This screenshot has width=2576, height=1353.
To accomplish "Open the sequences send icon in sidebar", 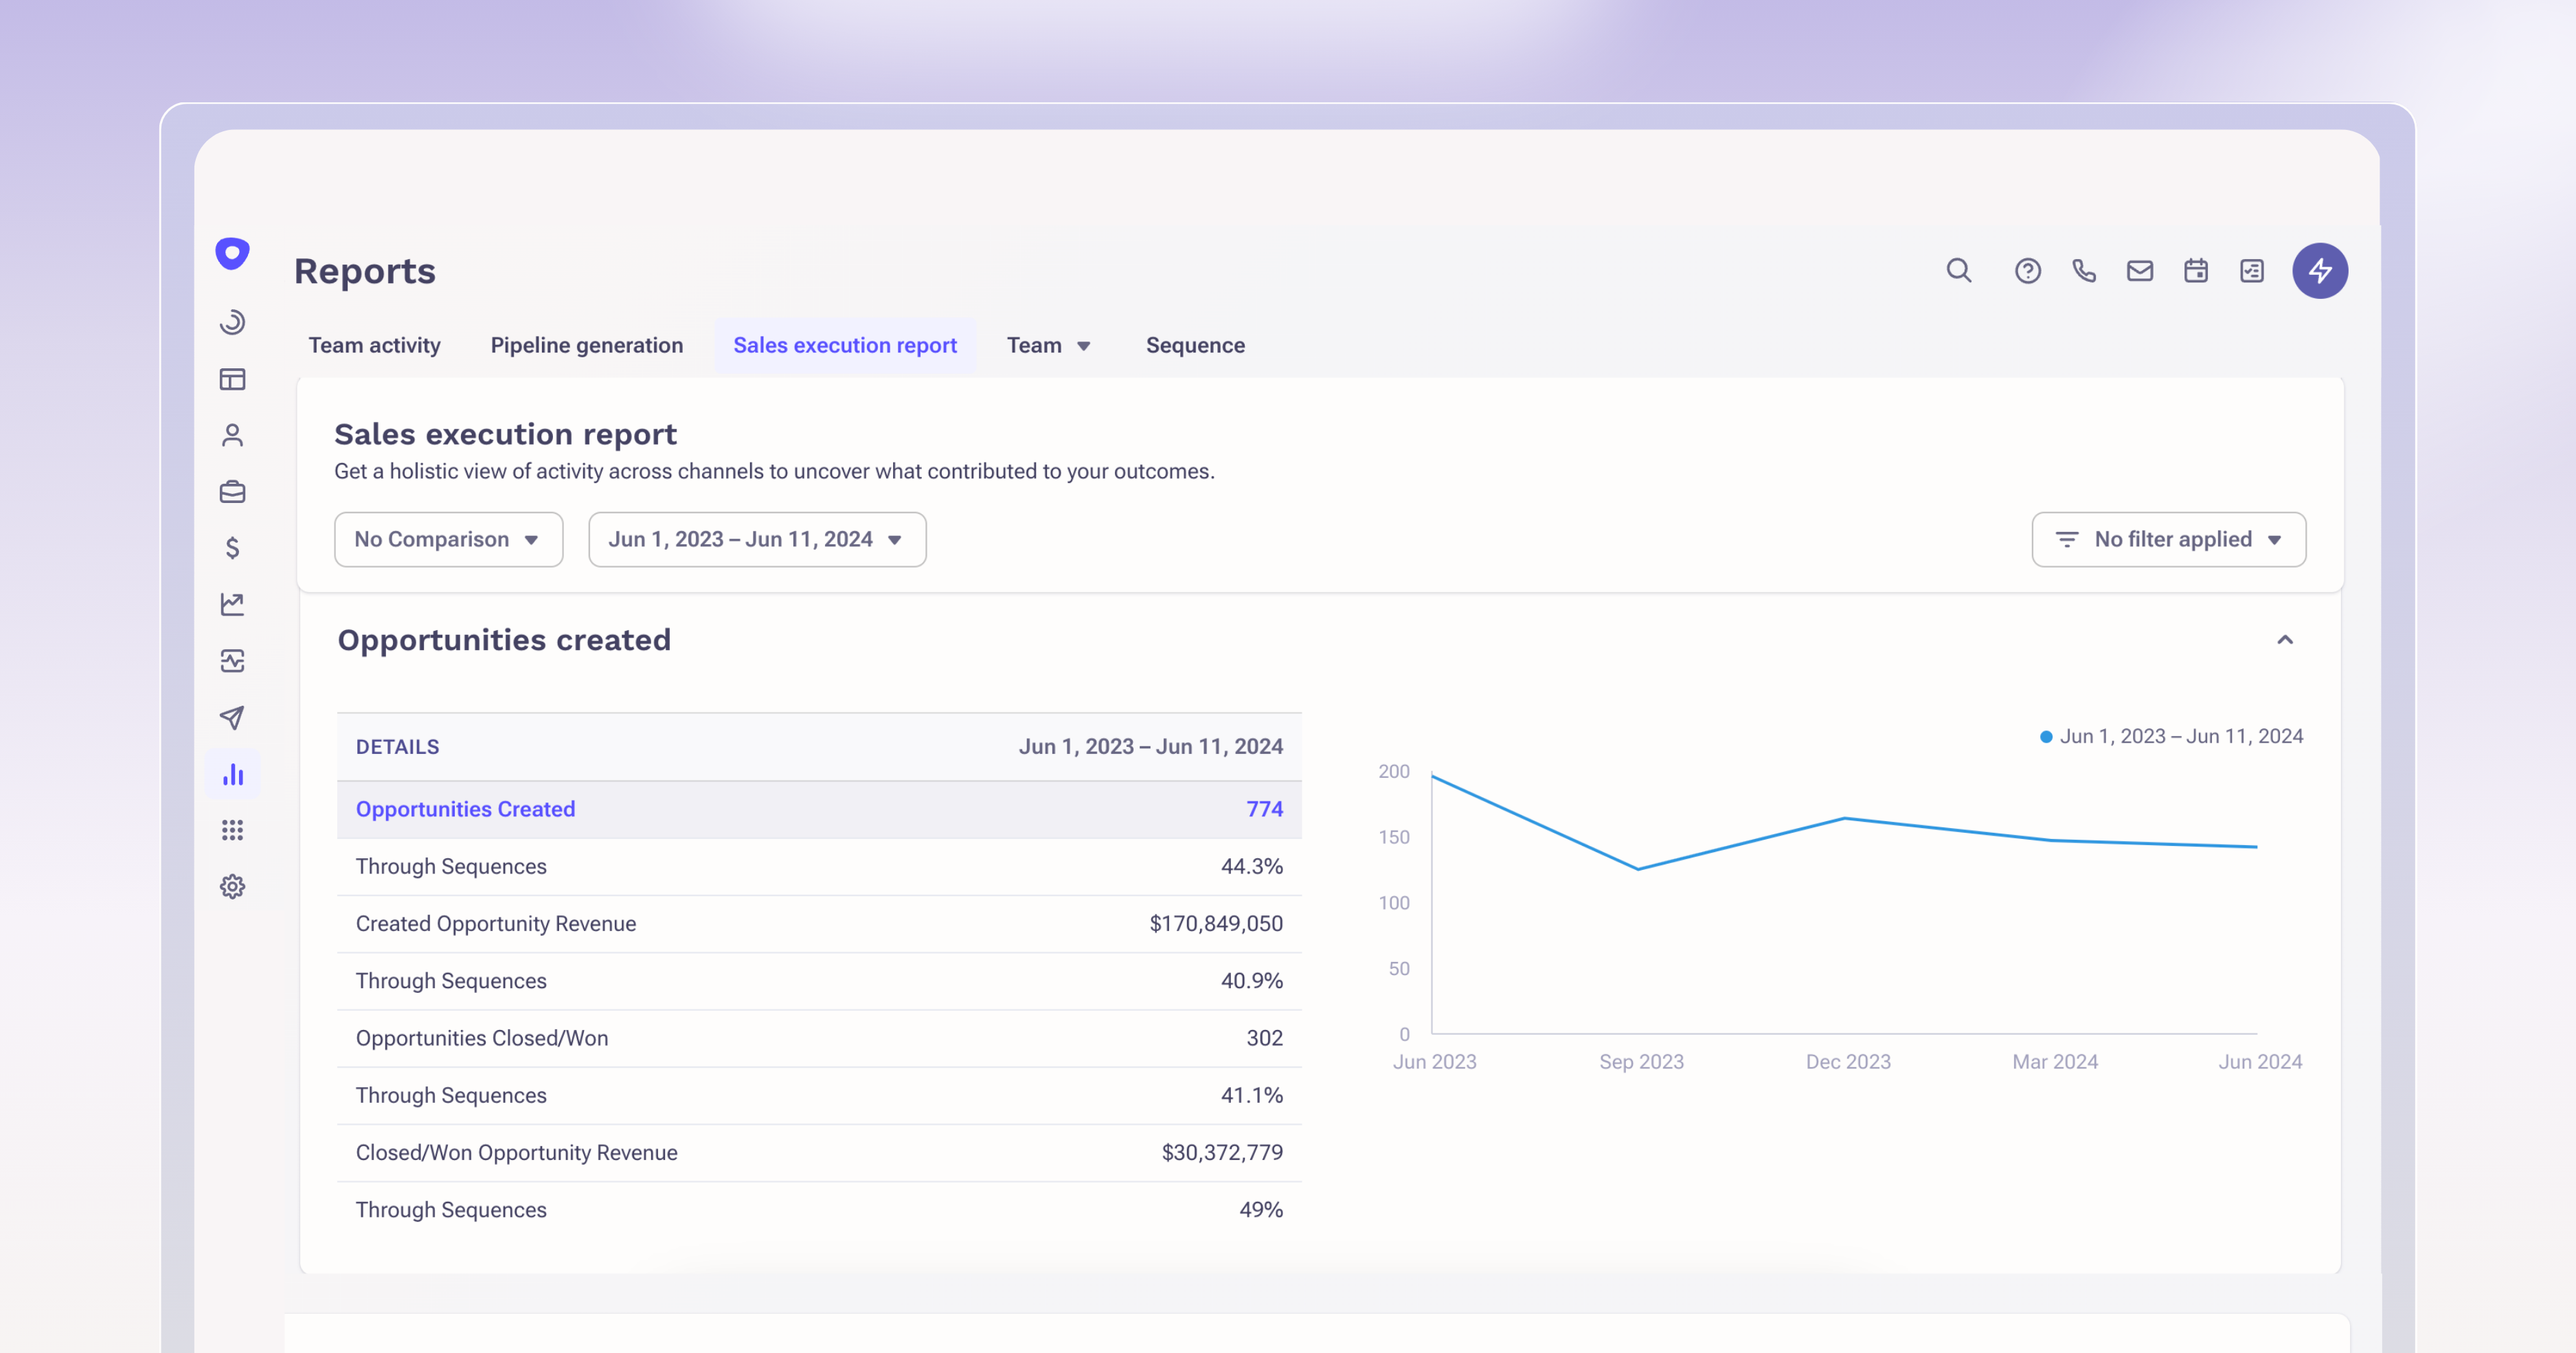I will click(233, 716).
